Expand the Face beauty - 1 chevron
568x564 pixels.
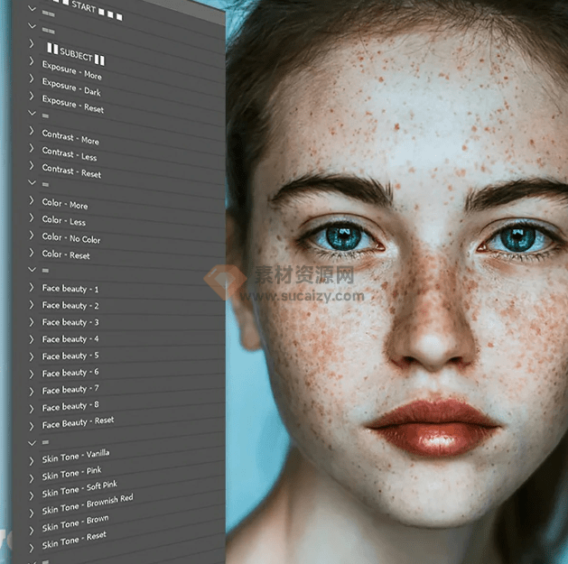32,288
